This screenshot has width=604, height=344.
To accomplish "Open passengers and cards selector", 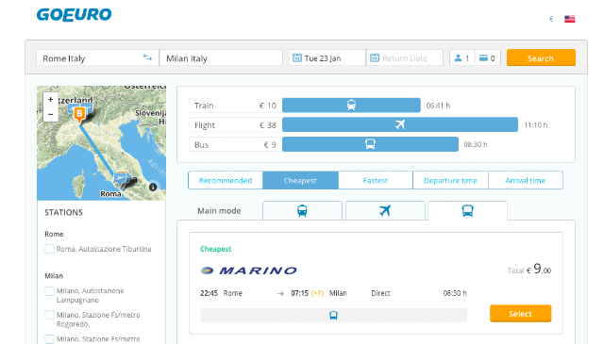I will 475,58.
